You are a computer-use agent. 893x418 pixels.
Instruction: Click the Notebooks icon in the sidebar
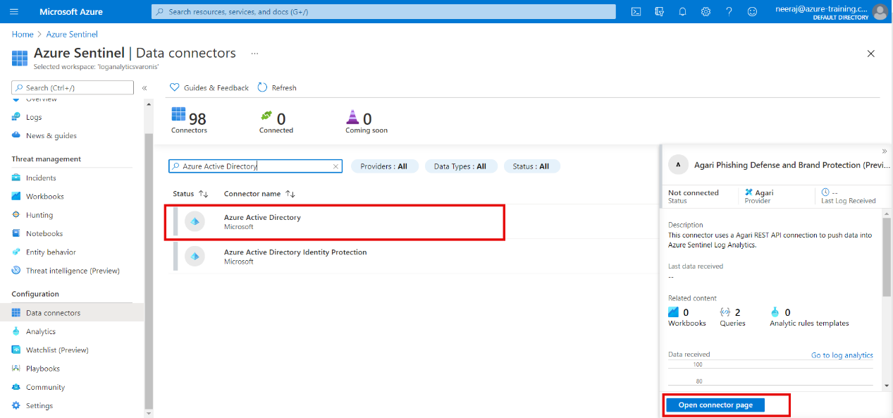click(16, 233)
